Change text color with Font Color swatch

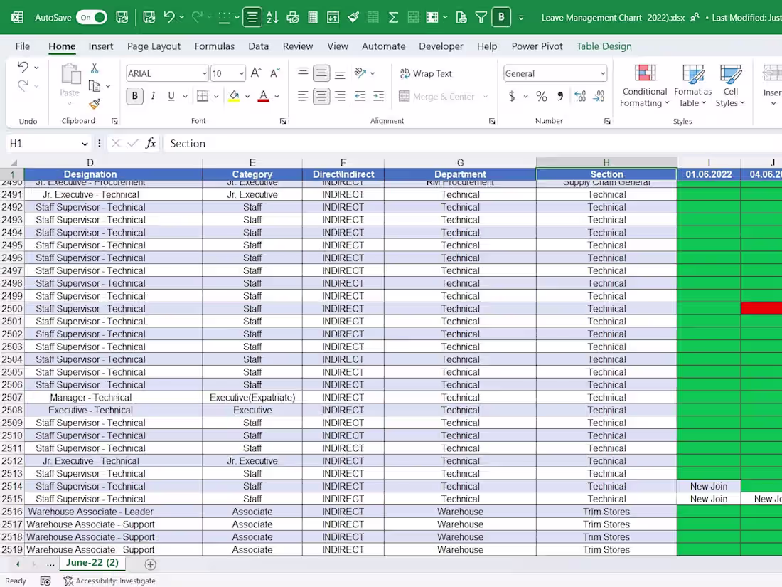(x=262, y=96)
